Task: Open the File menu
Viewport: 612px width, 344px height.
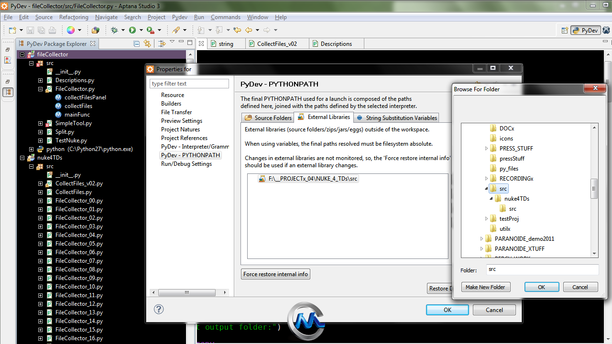Action: pyautogui.click(x=8, y=17)
